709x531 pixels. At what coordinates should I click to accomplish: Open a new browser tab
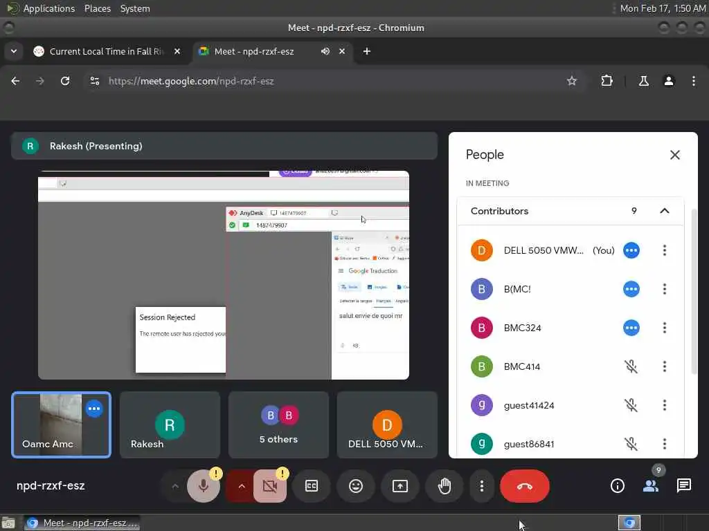[367, 51]
